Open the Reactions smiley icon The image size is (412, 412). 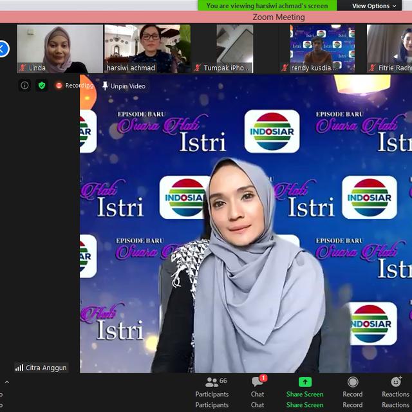[x=396, y=382]
